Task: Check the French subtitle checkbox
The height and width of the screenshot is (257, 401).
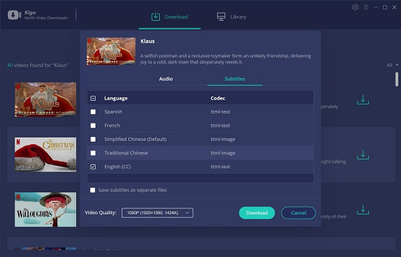Action: click(x=93, y=125)
